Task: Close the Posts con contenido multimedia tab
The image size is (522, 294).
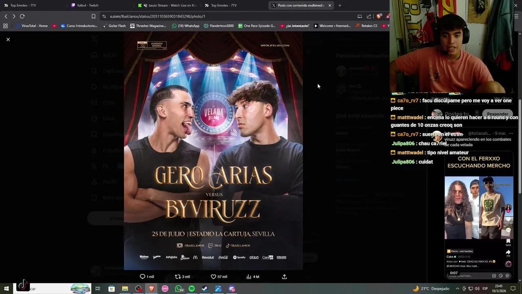Action: tap(330, 5)
